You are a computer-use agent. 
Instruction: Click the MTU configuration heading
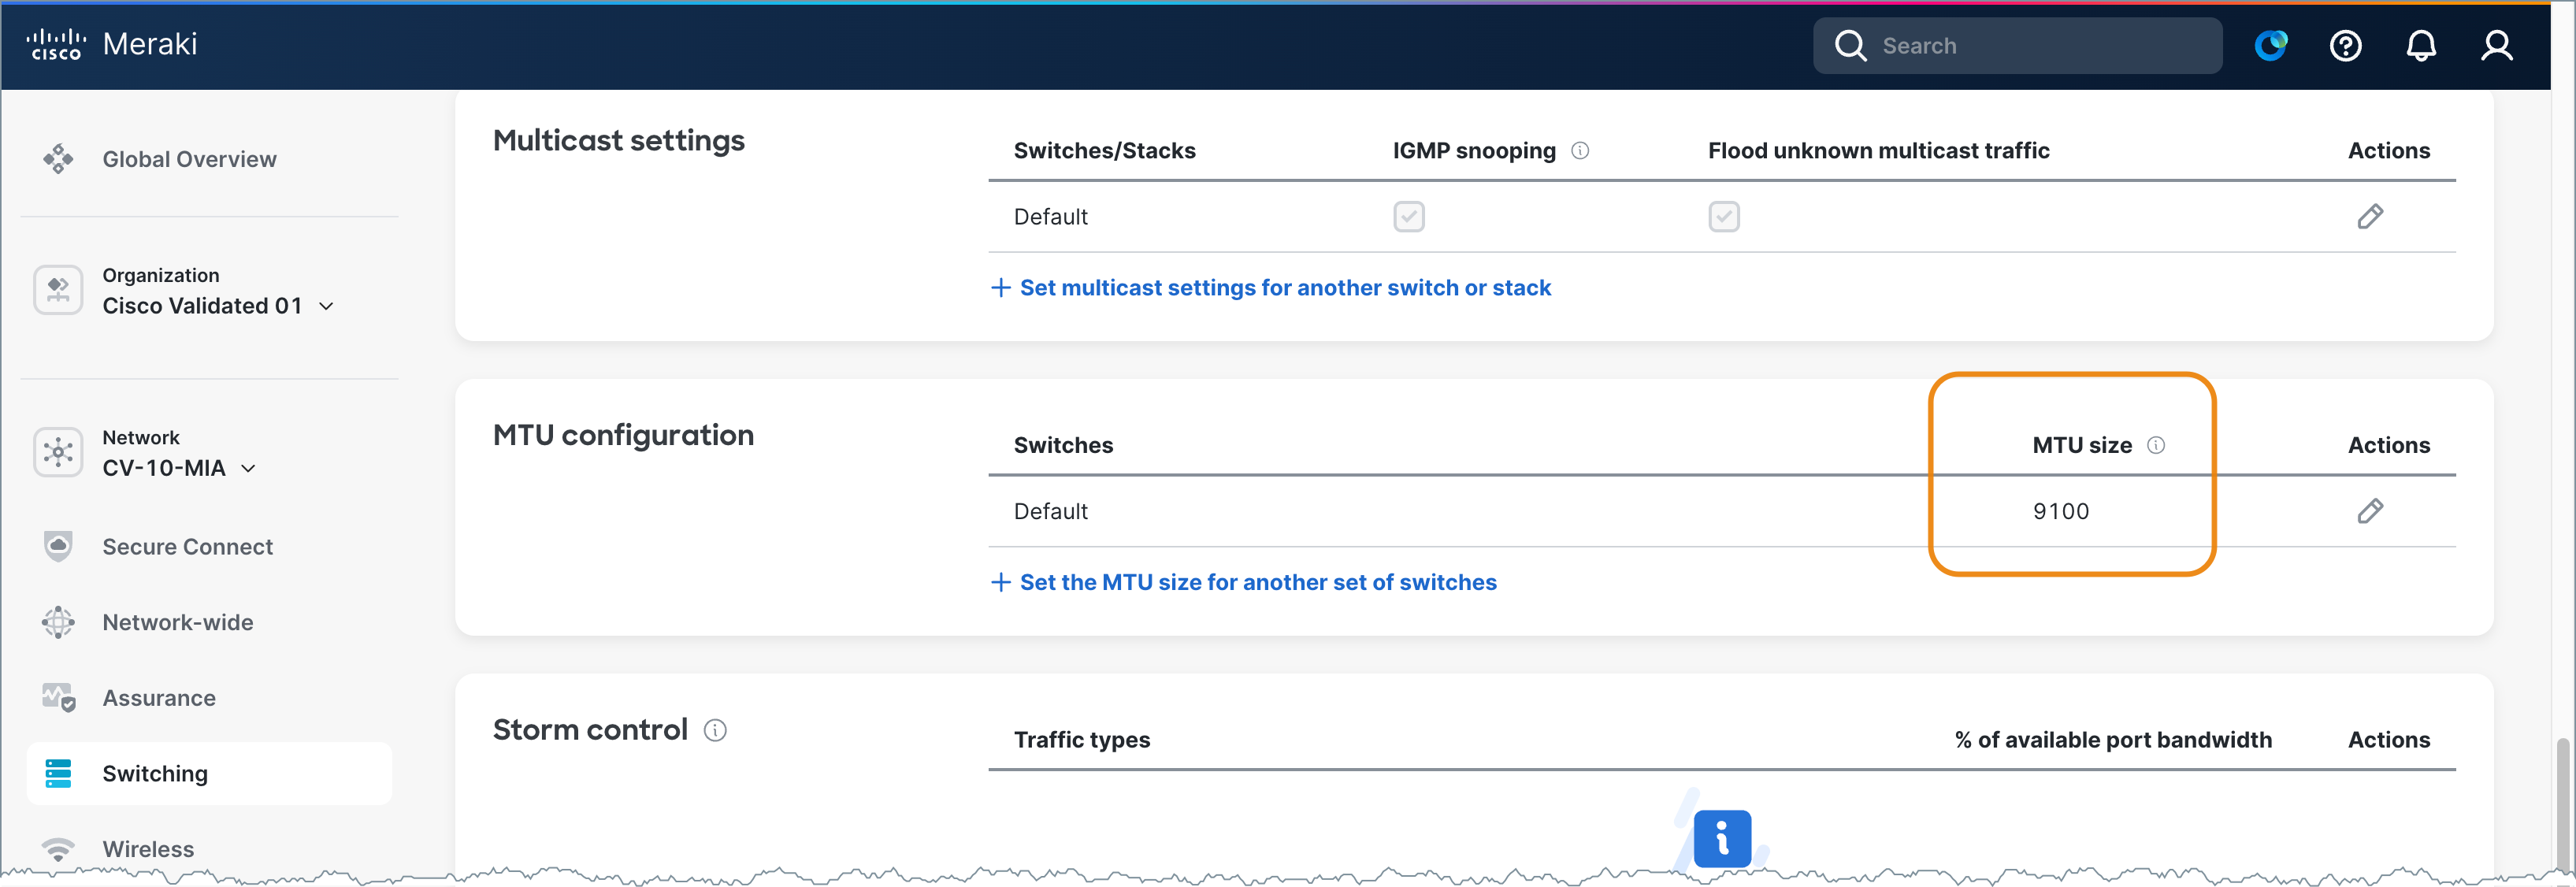click(623, 435)
